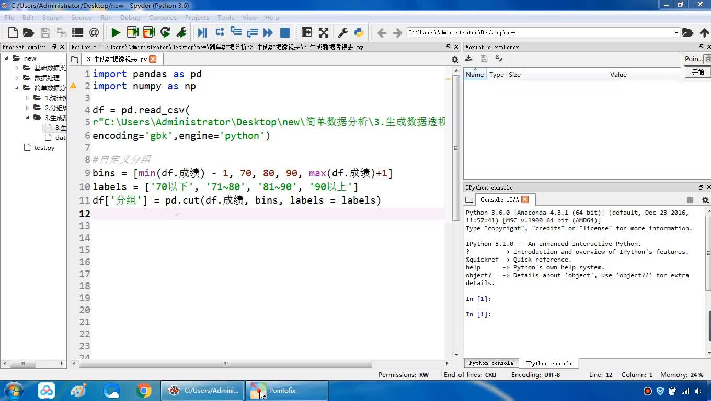
Task: Maximize current pane with the four-arrows icon
Action: click(324, 32)
